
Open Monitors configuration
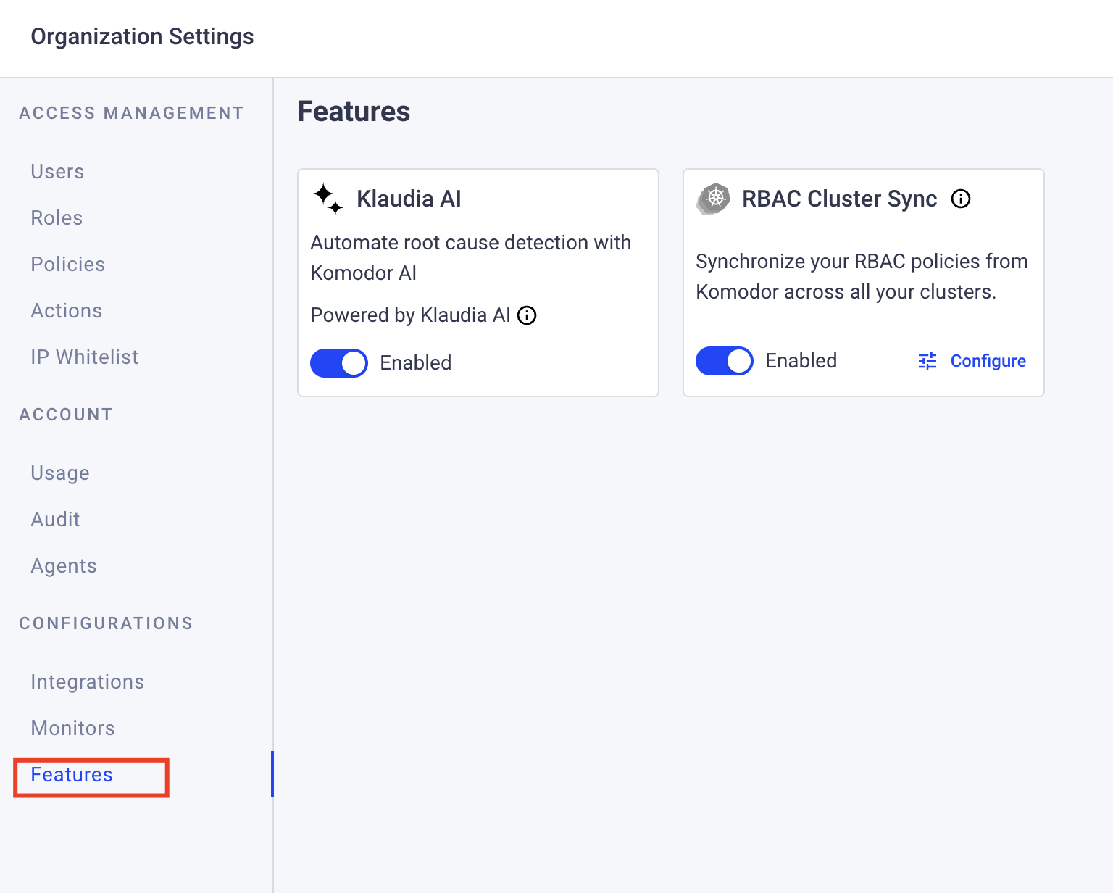click(73, 728)
